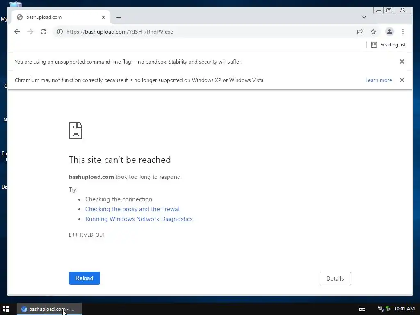Screen dimensions: 420x315
Task: Open Chromium three-dot menu
Action: pyautogui.click(x=403, y=32)
